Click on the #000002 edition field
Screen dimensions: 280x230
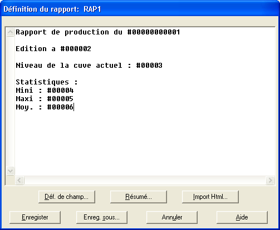click(76, 49)
